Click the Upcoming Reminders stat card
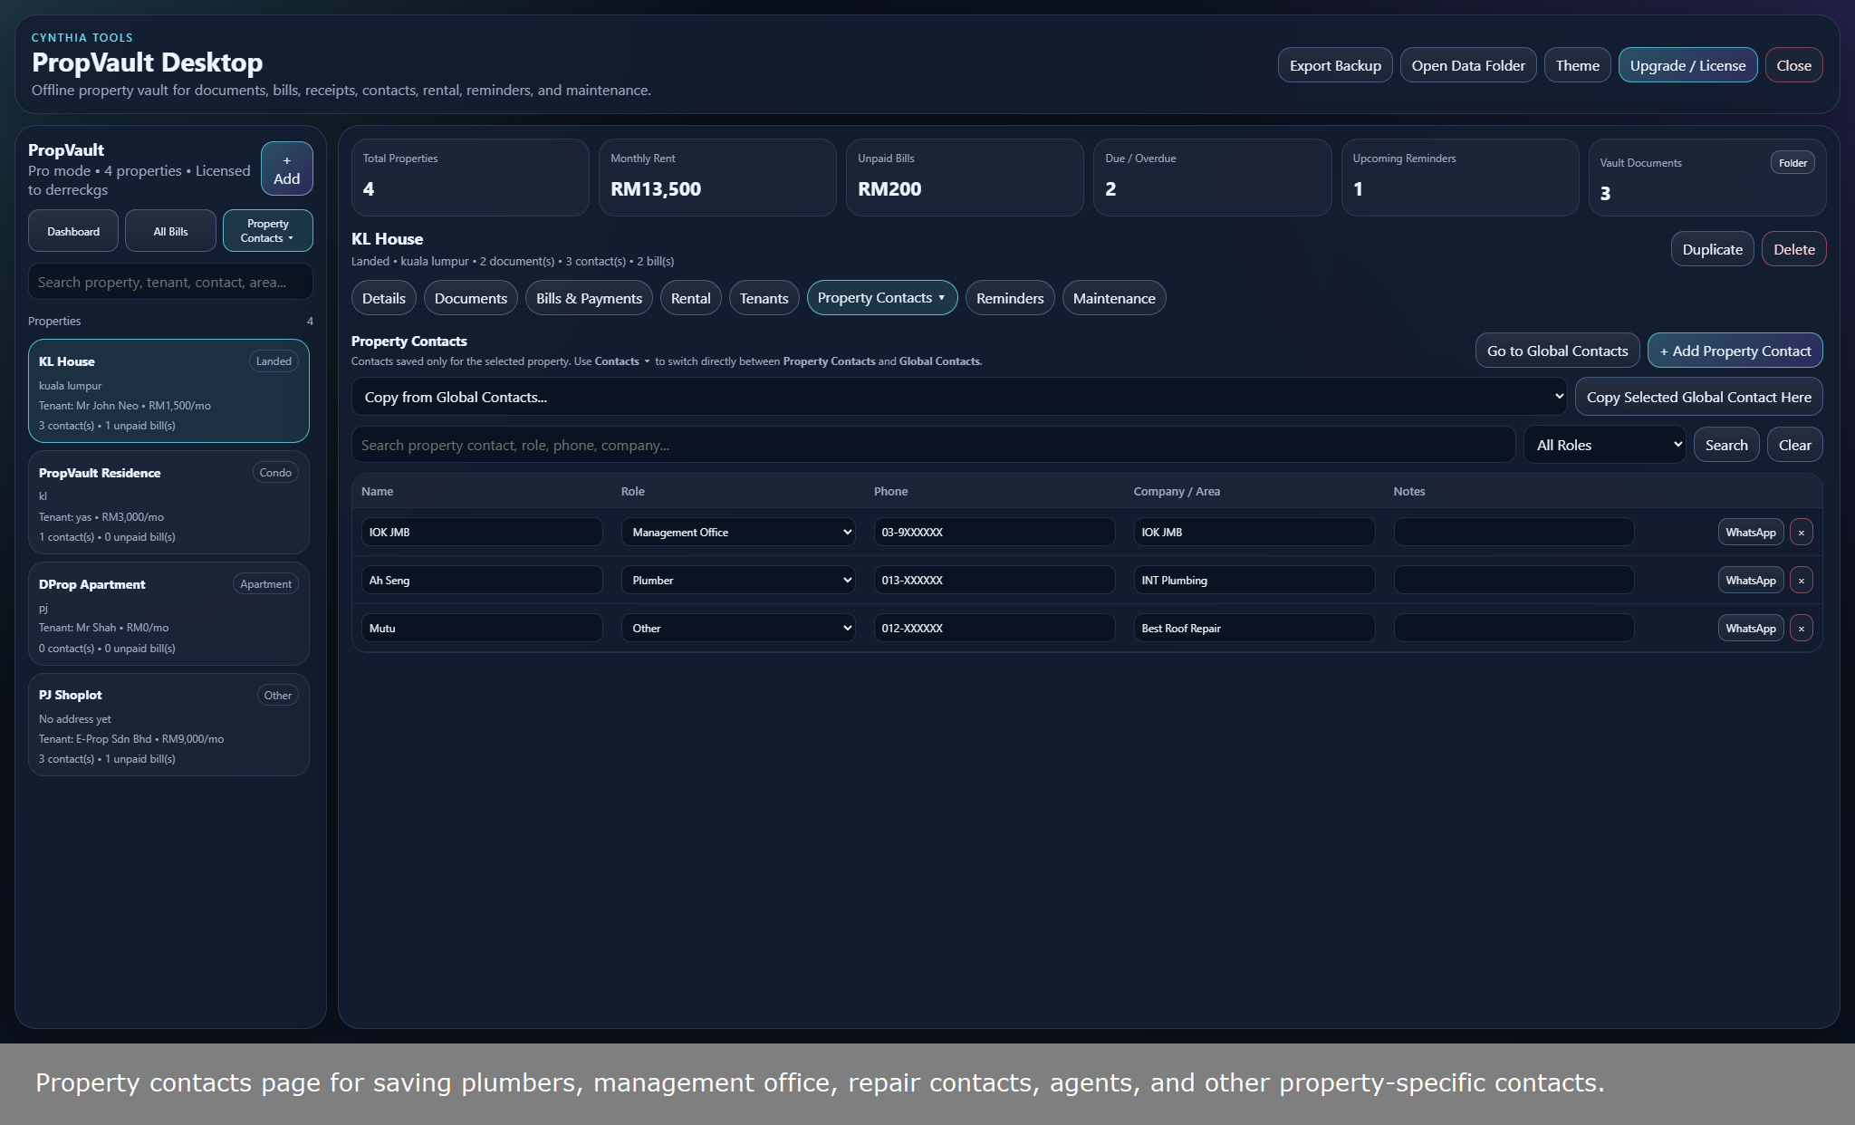The image size is (1855, 1125). [x=1460, y=178]
